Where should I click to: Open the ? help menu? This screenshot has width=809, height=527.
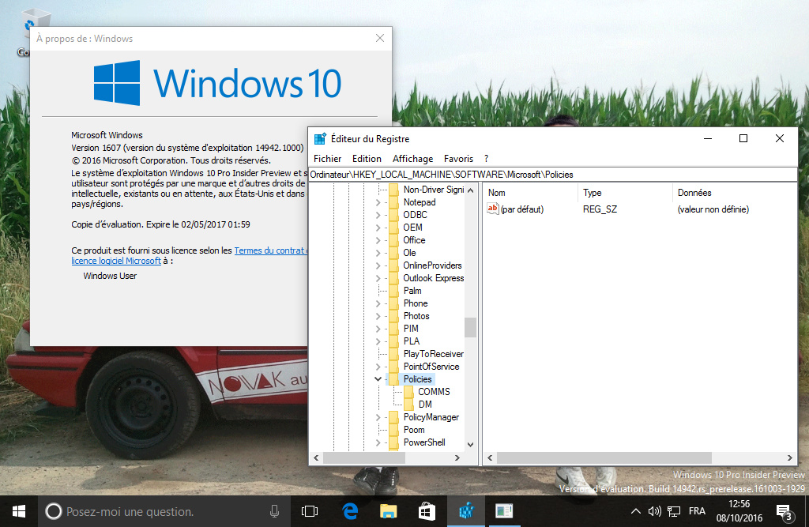click(x=486, y=159)
